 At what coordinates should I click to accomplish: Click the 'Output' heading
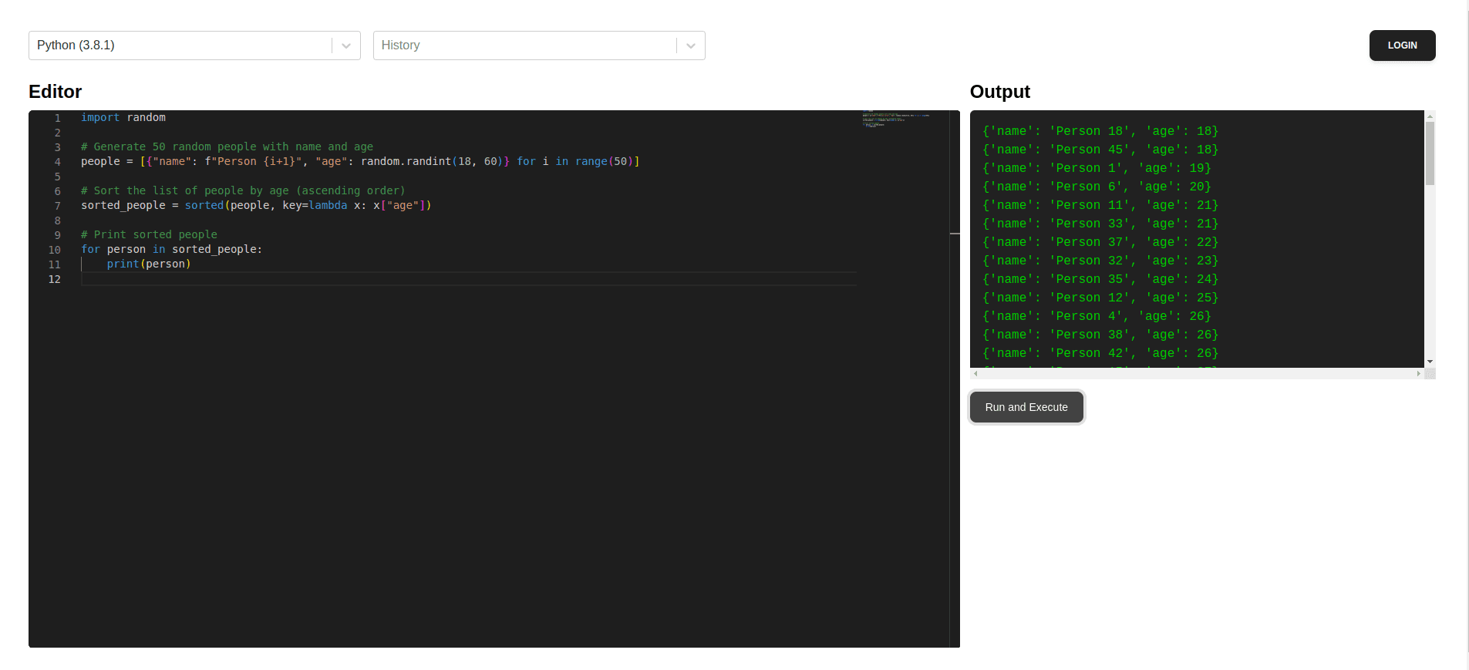click(999, 92)
